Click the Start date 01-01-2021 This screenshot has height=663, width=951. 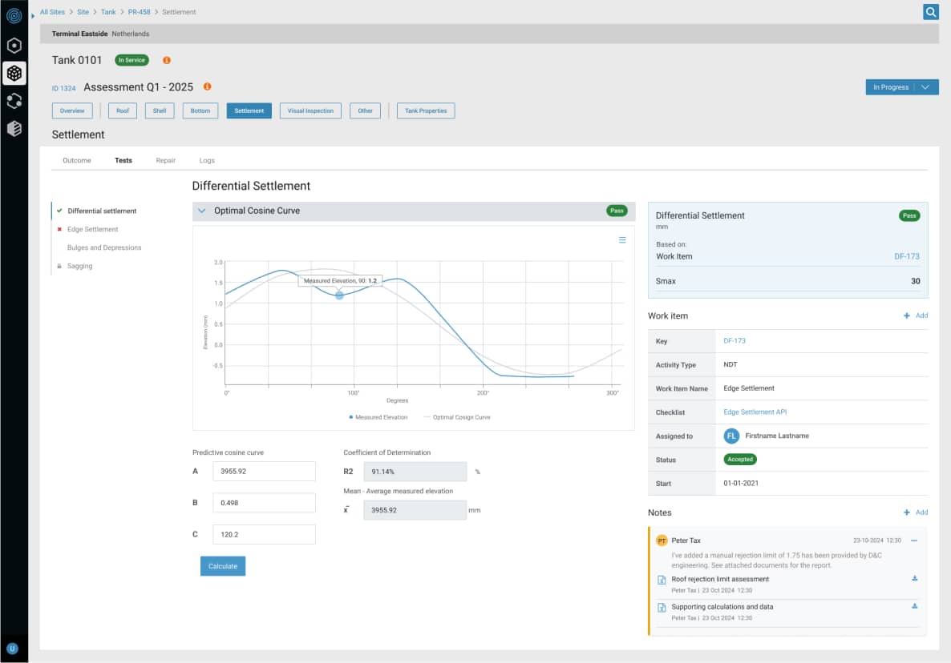(x=741, y=483)
